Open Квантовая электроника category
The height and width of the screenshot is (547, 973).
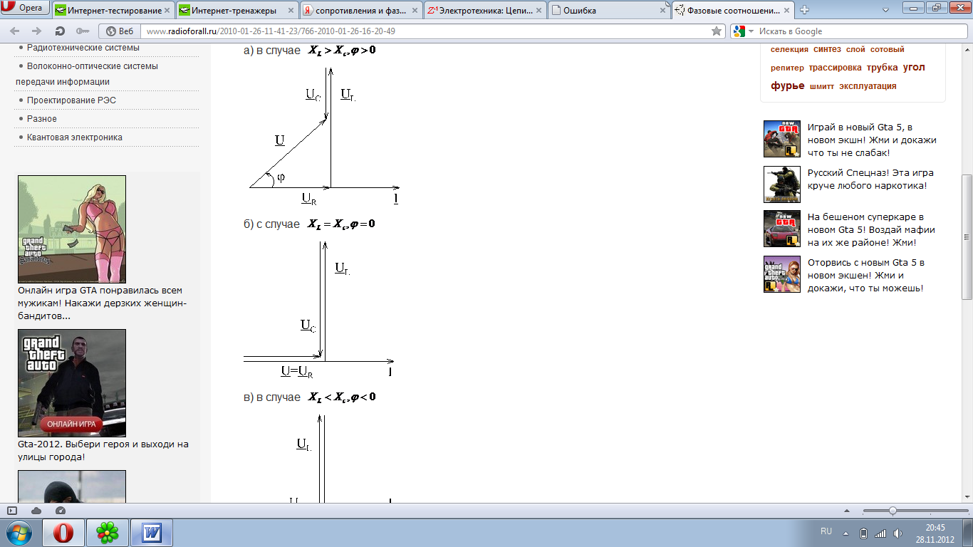pyautogui.click(x=75, y=137)
